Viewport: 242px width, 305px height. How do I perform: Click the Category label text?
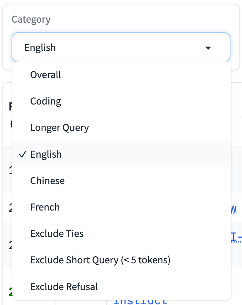pos(31,19)
